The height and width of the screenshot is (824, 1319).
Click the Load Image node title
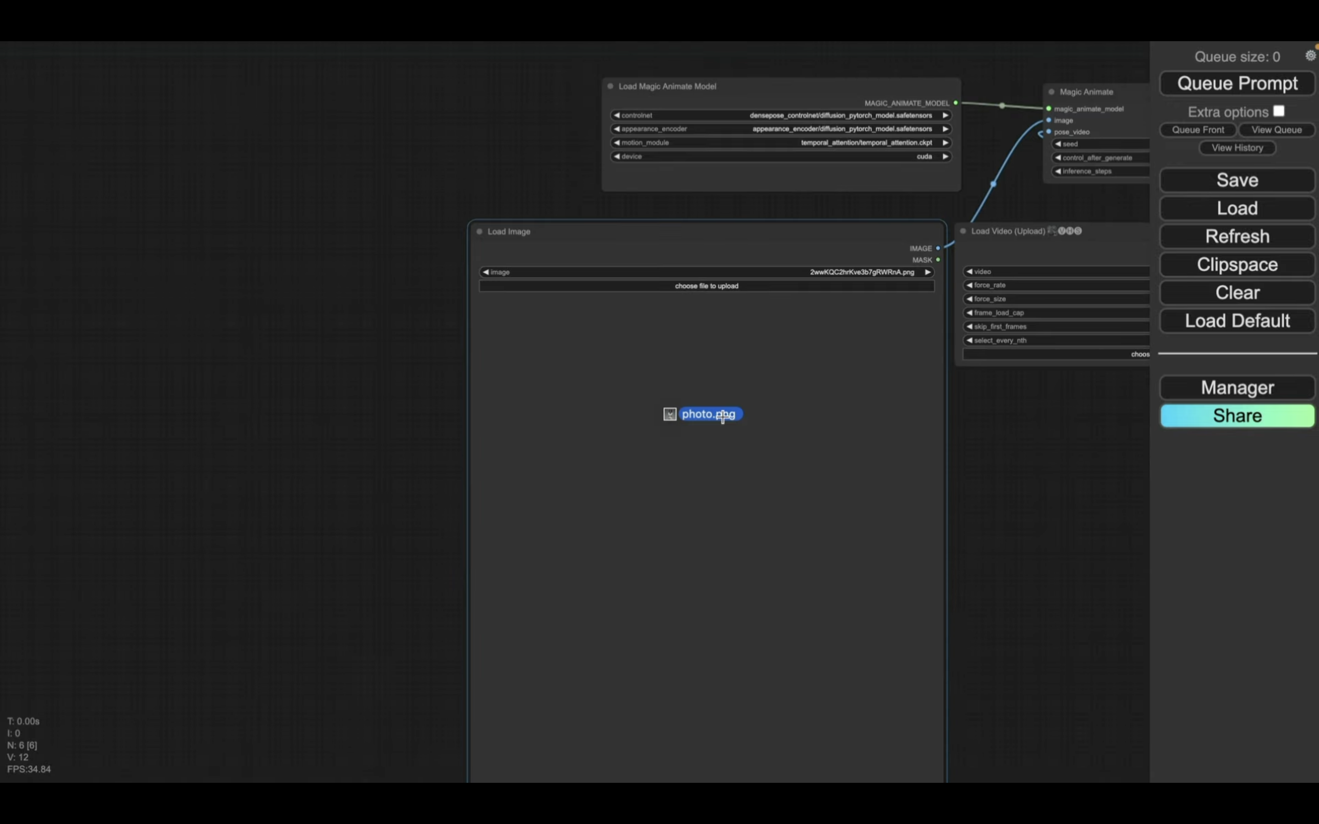pyautogui.click(x=508, y=232)
